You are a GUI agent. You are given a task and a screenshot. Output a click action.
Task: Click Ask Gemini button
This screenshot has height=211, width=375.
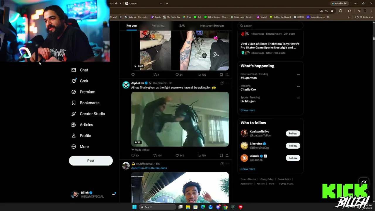pos(339,4)
